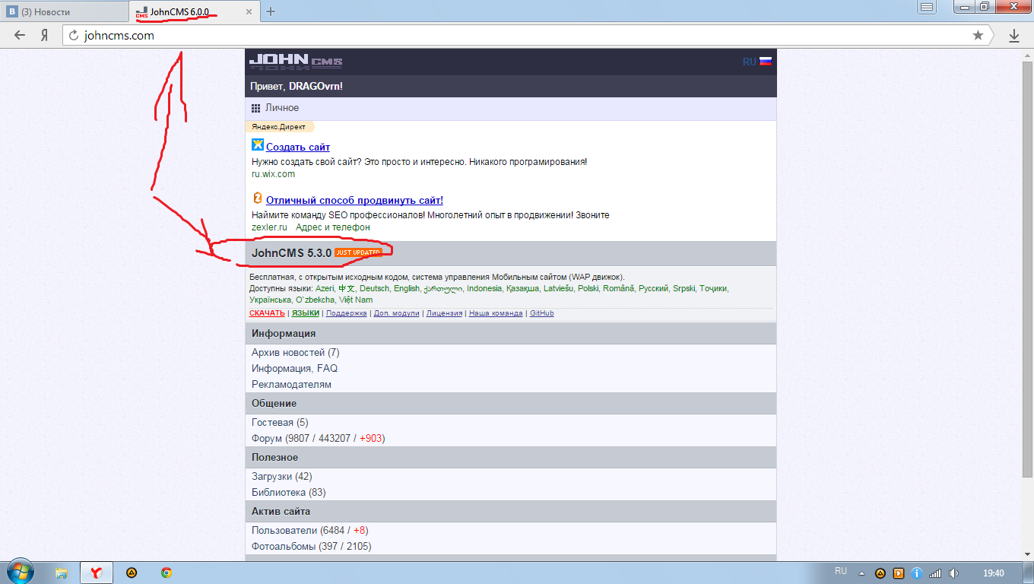Click the blue info icon in the tray

click(917, 573)
